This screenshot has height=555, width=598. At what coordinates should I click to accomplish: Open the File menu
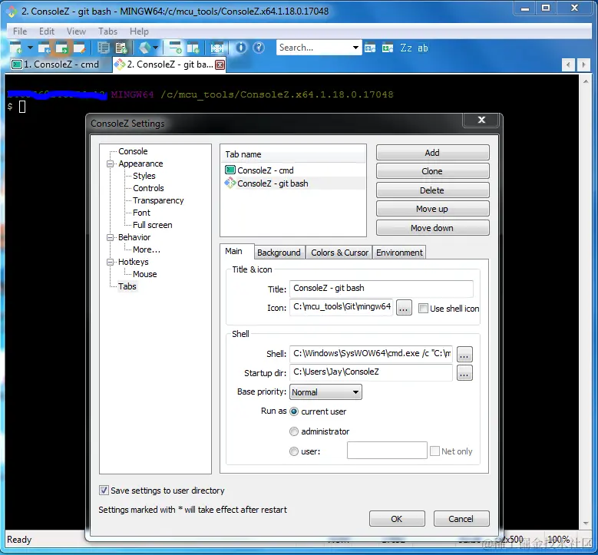(x=20, y=31)
